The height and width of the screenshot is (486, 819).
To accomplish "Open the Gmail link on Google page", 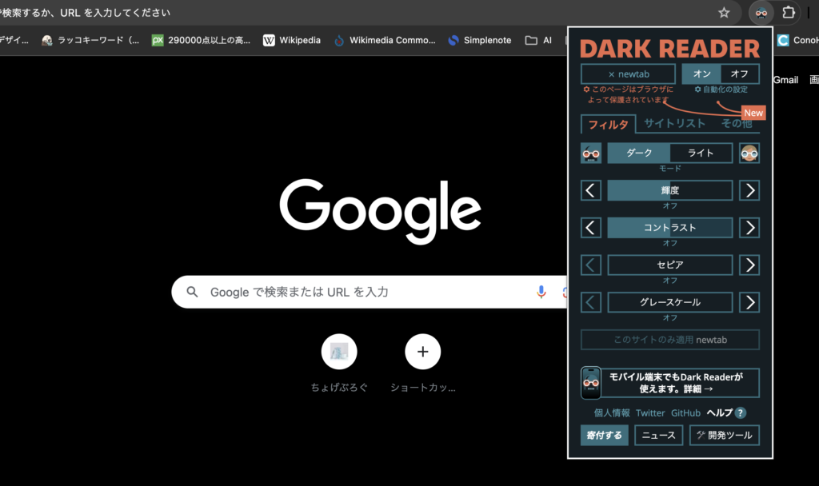I will pos(785,80).
